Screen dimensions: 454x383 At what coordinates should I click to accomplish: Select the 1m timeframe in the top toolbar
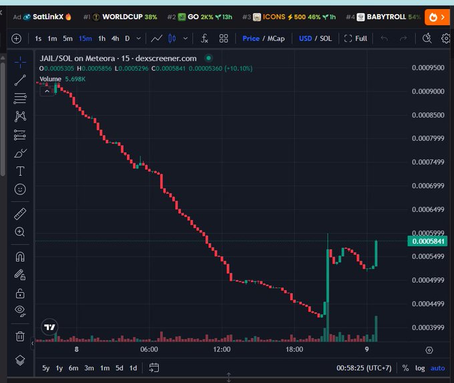52,39
